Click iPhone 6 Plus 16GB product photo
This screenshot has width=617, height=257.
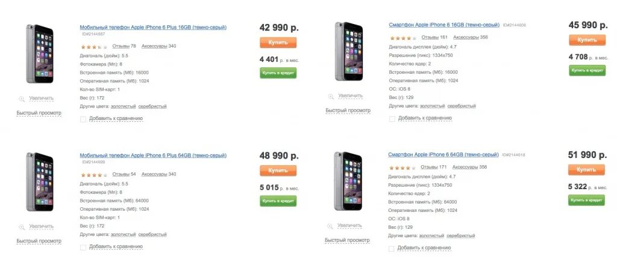coord(39,53)
